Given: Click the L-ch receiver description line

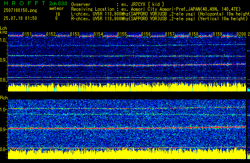Looking at the screenshot, I should [x=161, y=14].
